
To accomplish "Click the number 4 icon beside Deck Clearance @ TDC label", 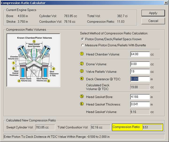I will [x=82, y=79].
